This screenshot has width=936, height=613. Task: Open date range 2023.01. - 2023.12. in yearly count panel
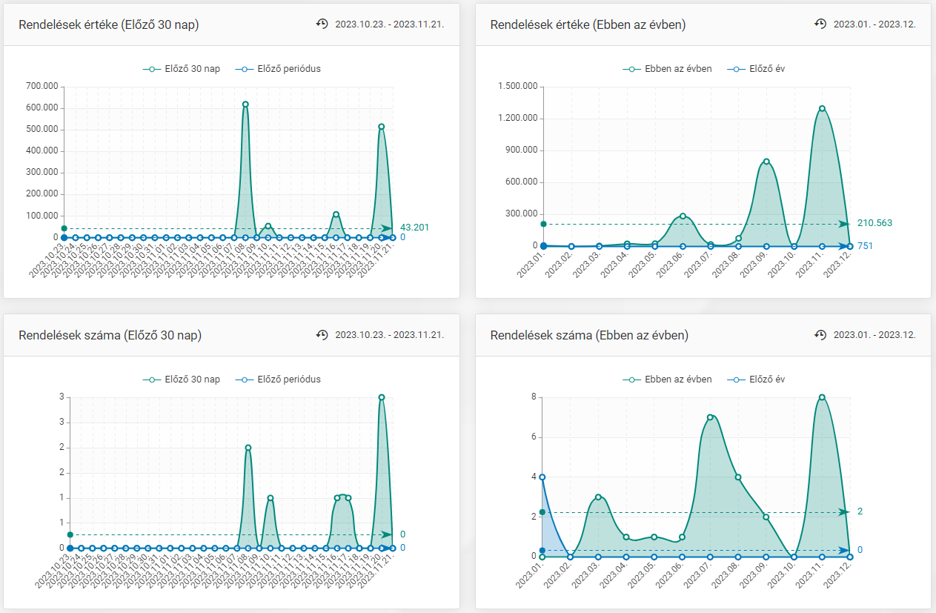click(874, 335)
